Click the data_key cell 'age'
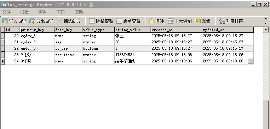 tap(68, 42)
